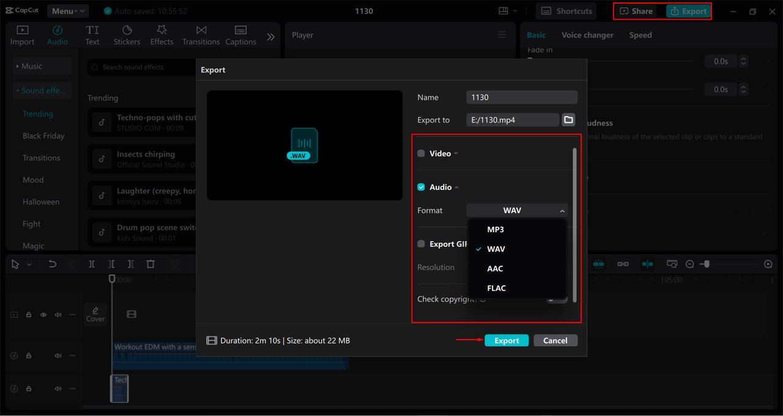Browse export folder with folder icon
This screenshot has width=783, height=416.
point(569,120)
